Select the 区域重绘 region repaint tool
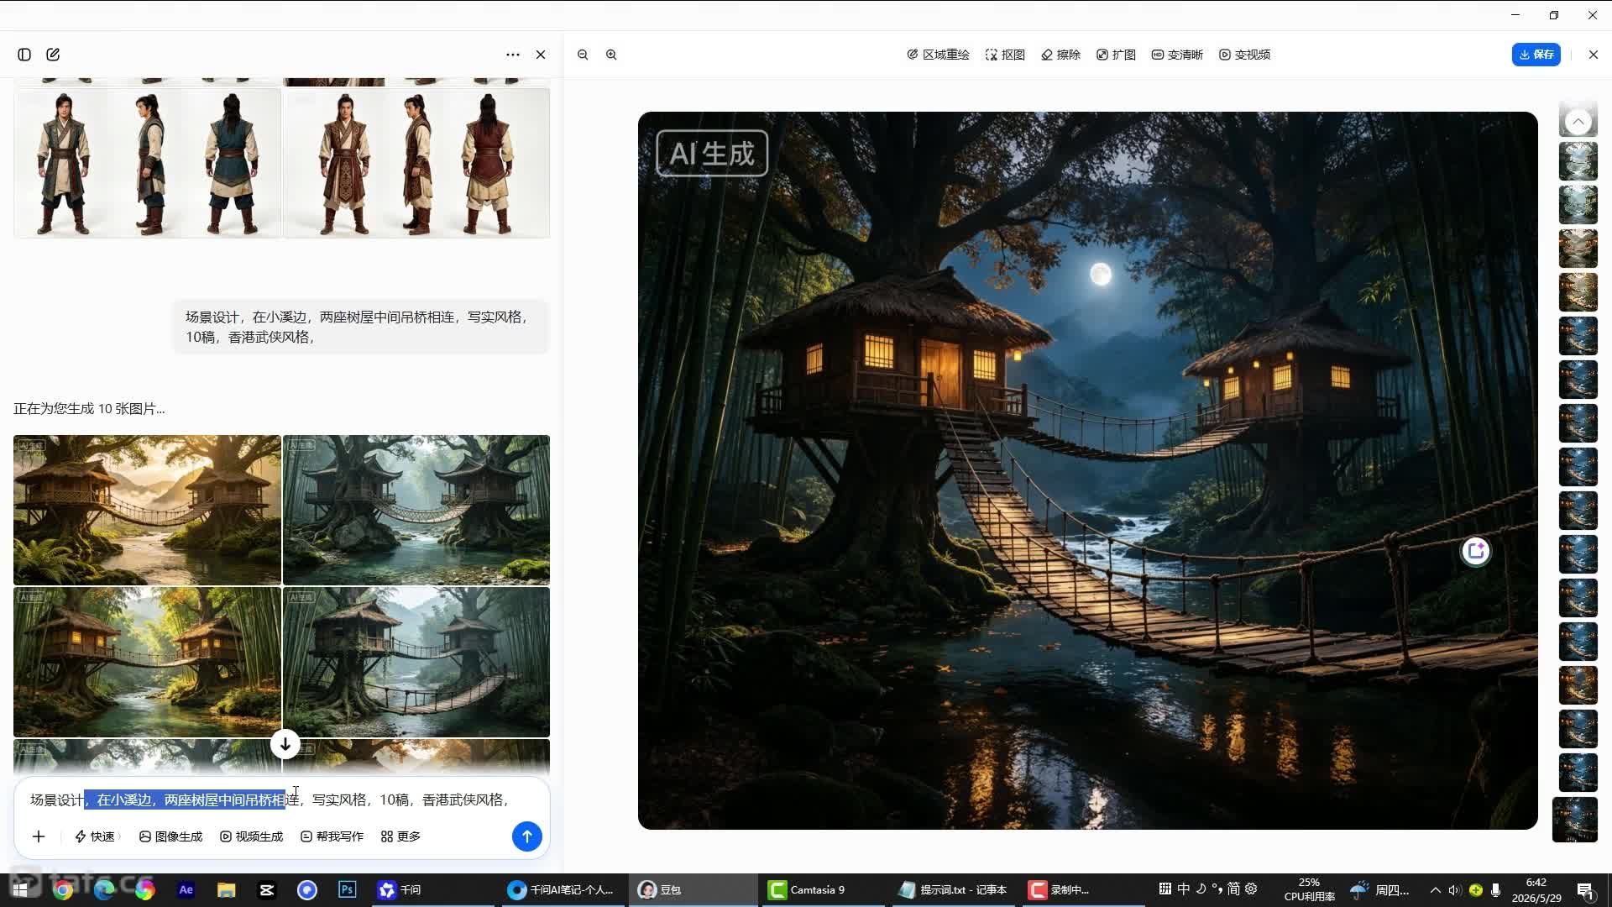This screenshot has height=907, width=1612. 938,55
